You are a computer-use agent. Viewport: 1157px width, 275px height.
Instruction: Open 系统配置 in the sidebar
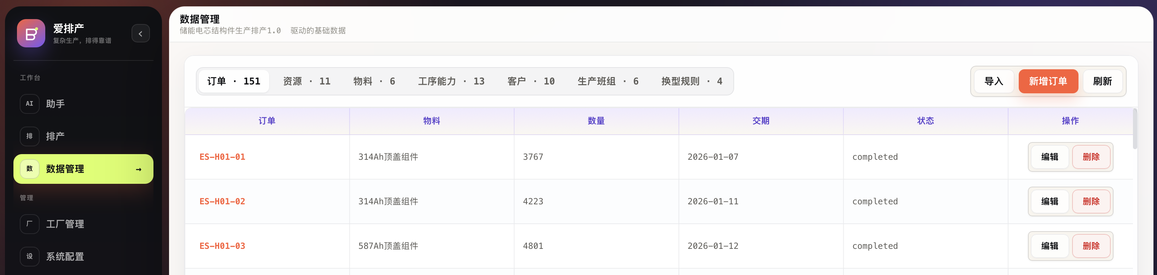[83, 257]
